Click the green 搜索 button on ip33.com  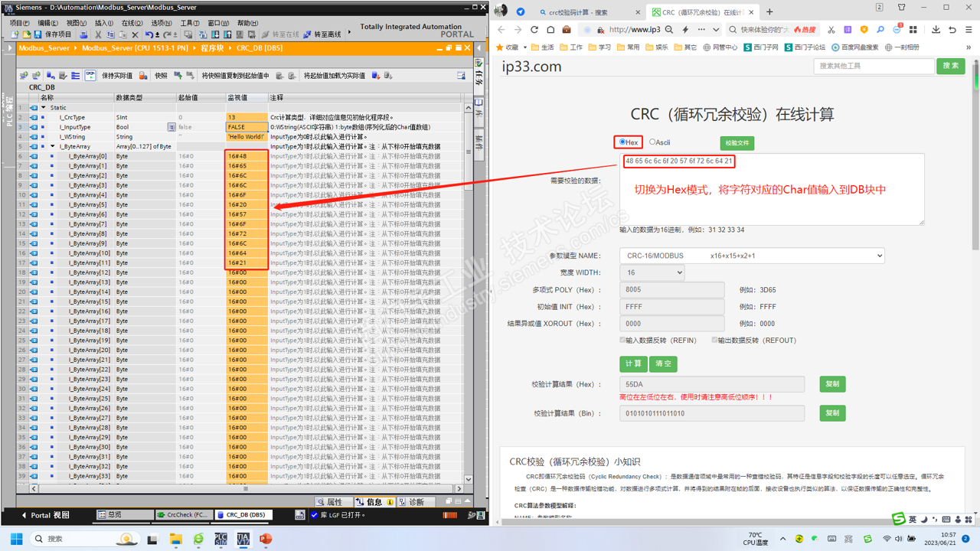coord(951,66)
